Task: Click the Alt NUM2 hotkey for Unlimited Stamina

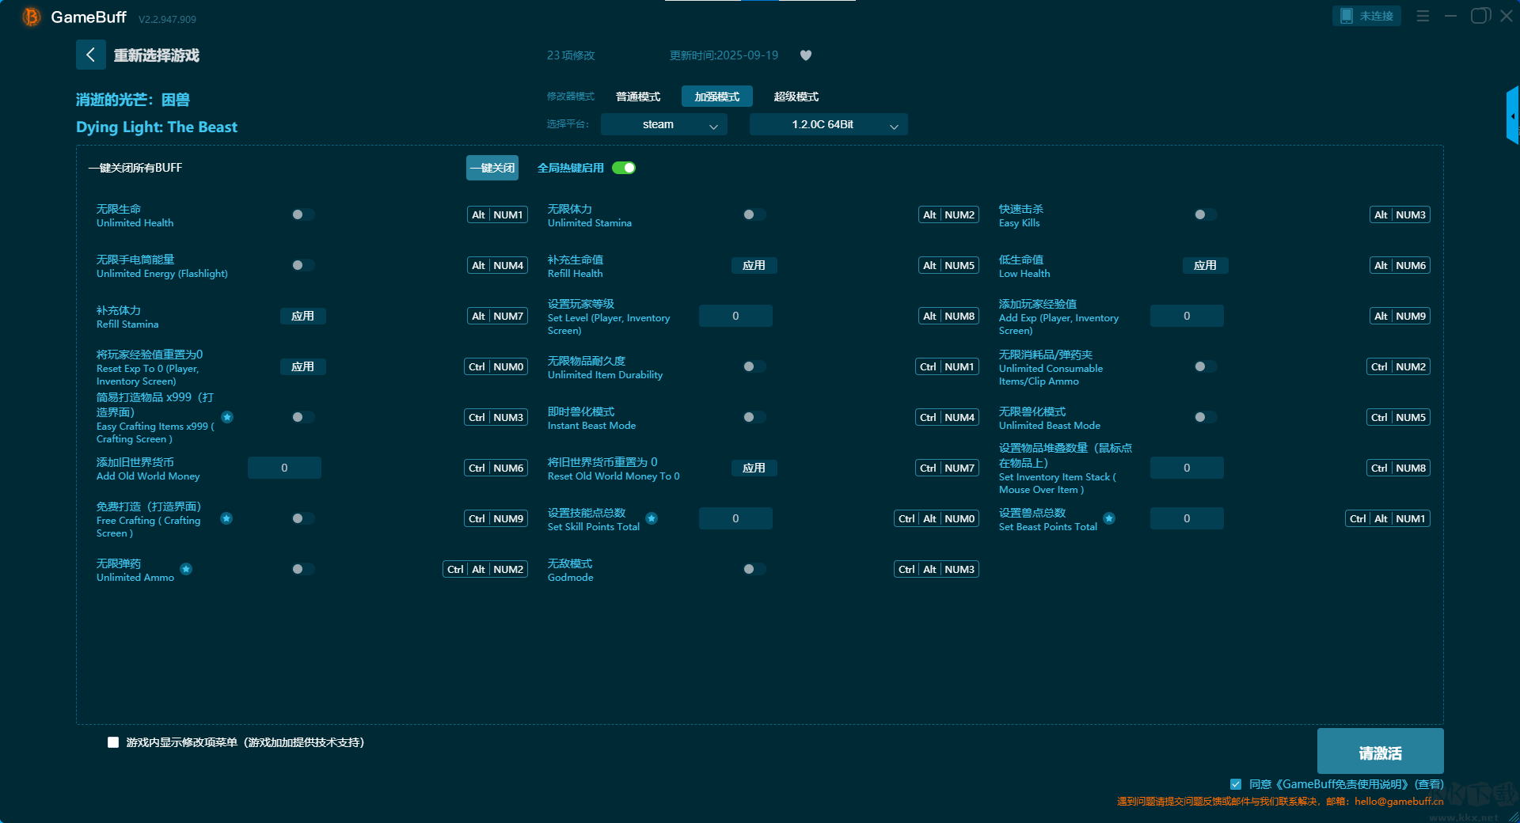Action: (948, 214)
